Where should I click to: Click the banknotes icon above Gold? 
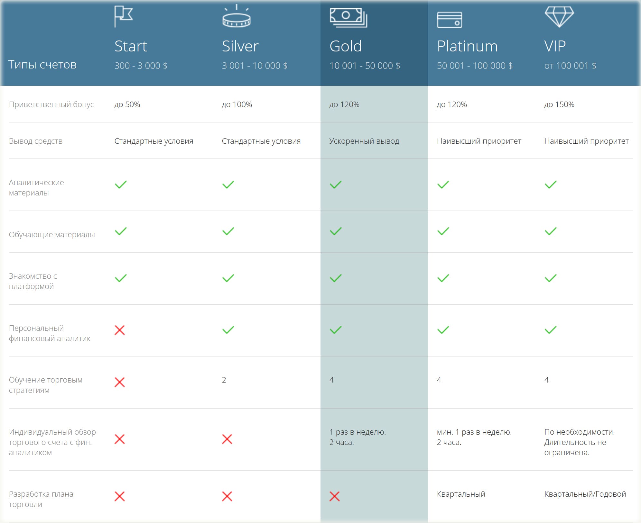click(x=348, y=17)
